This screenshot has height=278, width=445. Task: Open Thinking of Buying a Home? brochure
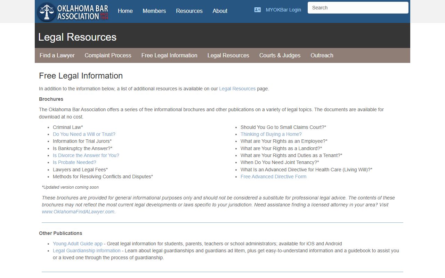pyautogui.click(x=271, y=134)
